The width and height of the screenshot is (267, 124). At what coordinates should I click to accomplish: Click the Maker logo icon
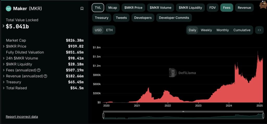(x=9, y=8)
